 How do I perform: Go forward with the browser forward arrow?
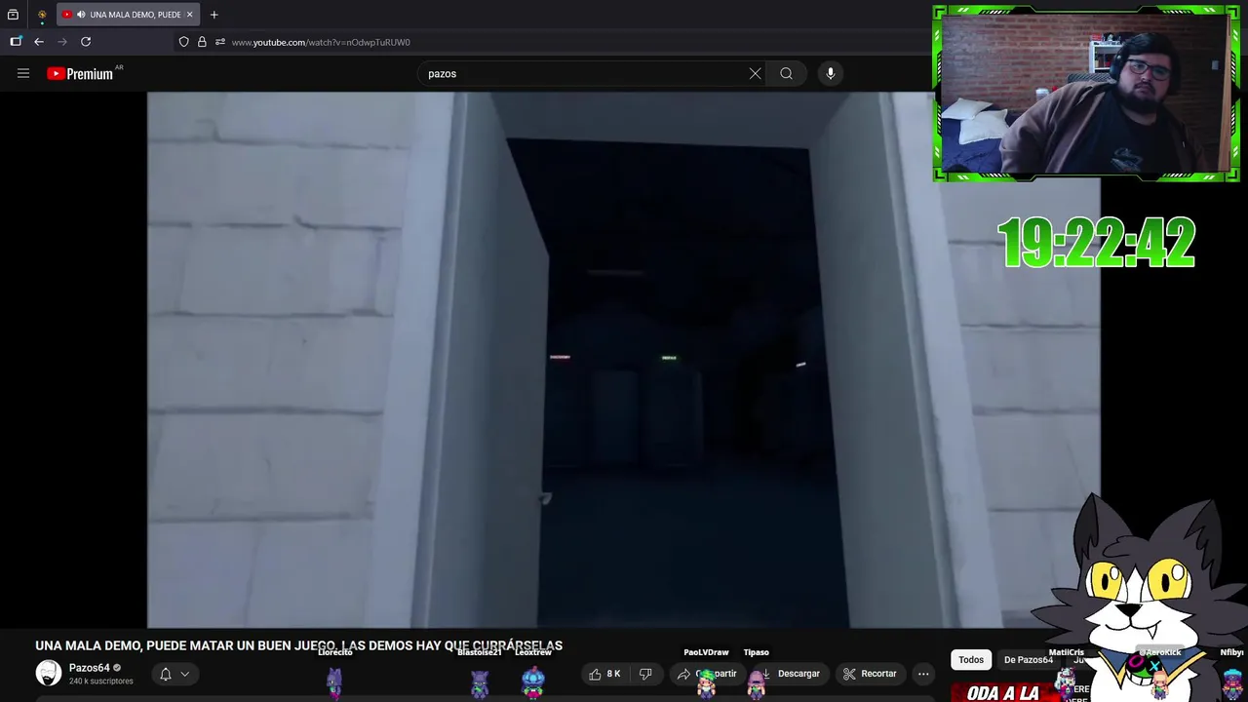[x=62, y=42]
